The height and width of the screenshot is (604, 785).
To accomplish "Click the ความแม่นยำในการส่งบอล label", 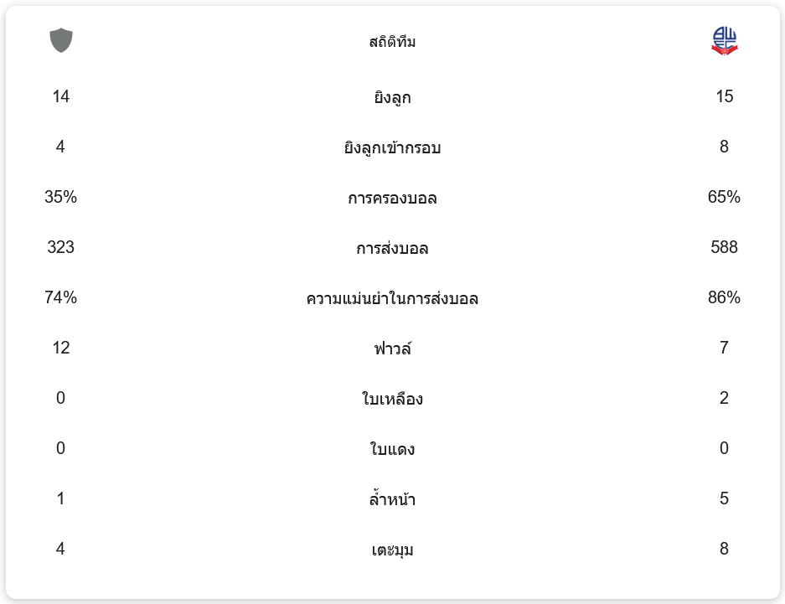I will [392, 299].
